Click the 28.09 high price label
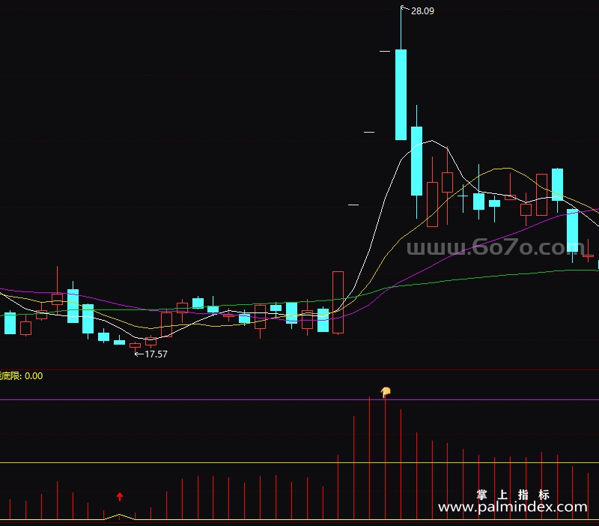Viewport: 599px width, 526px height. (x=422, y=11)
